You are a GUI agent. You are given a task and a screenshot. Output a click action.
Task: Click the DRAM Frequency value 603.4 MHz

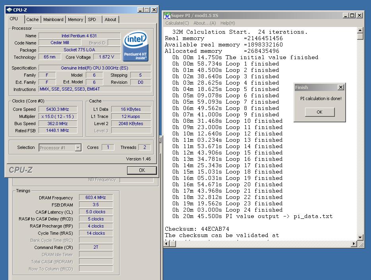tap(96, 197)
